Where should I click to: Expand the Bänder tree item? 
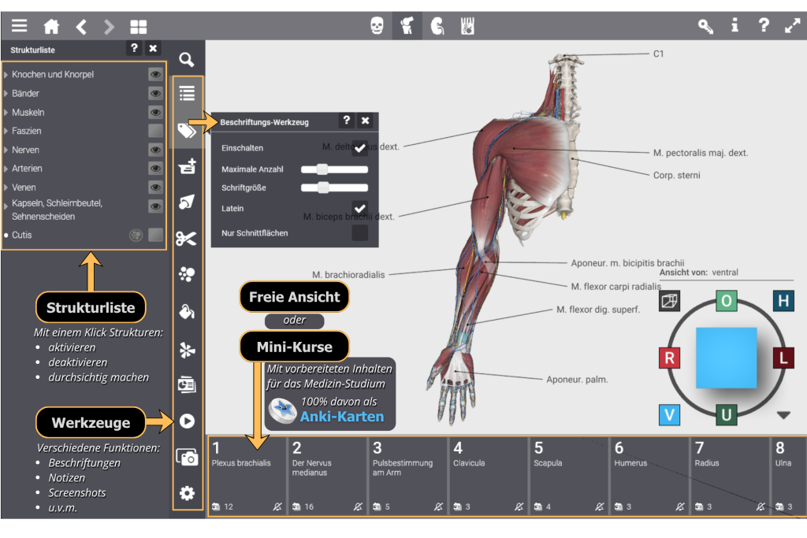pyautogui.click(x=6, y=94)
